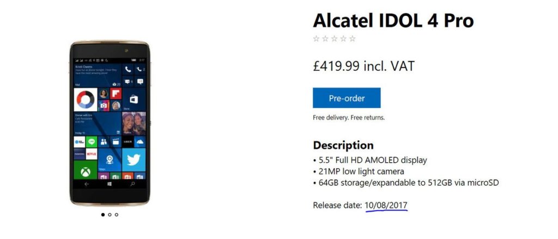Click the photo tile showing two women
The height and width of the screenshot is (239, 558).
pos(134,124)
